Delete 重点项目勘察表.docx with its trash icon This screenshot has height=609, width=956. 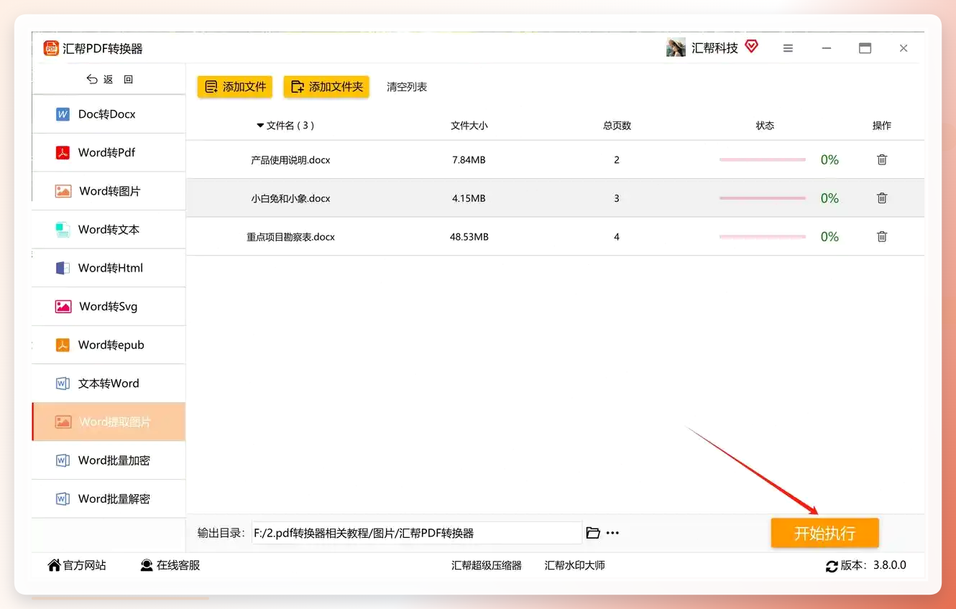pyautogui.click(x=882, y=236)
